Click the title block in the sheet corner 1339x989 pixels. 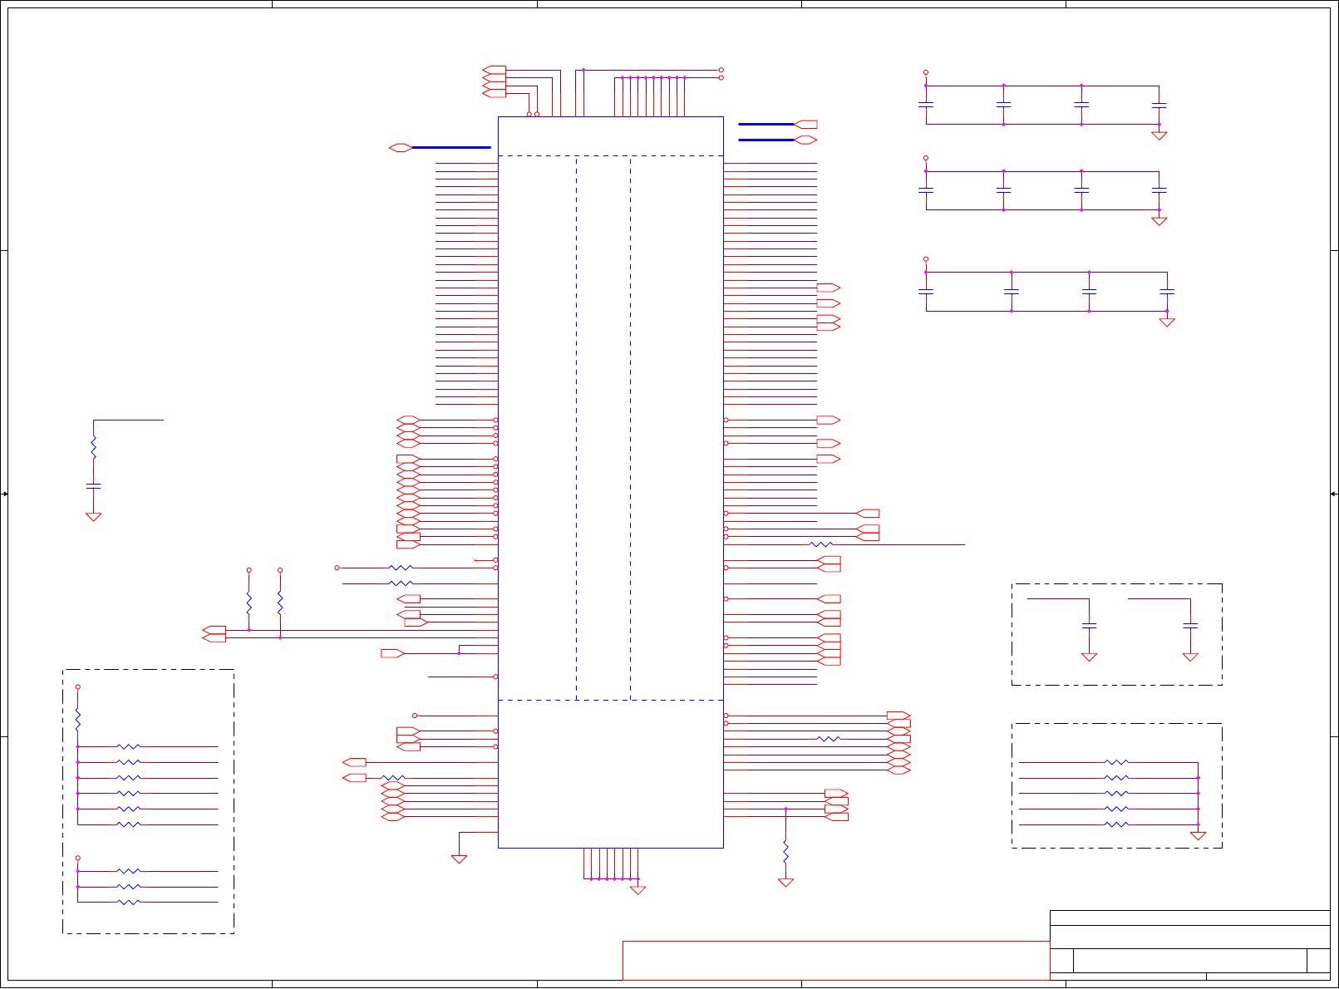pos(1190,945)
